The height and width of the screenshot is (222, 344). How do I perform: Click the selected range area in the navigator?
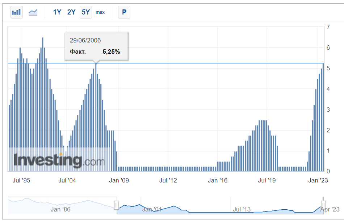pyautogui.click(x=220, y=206)
